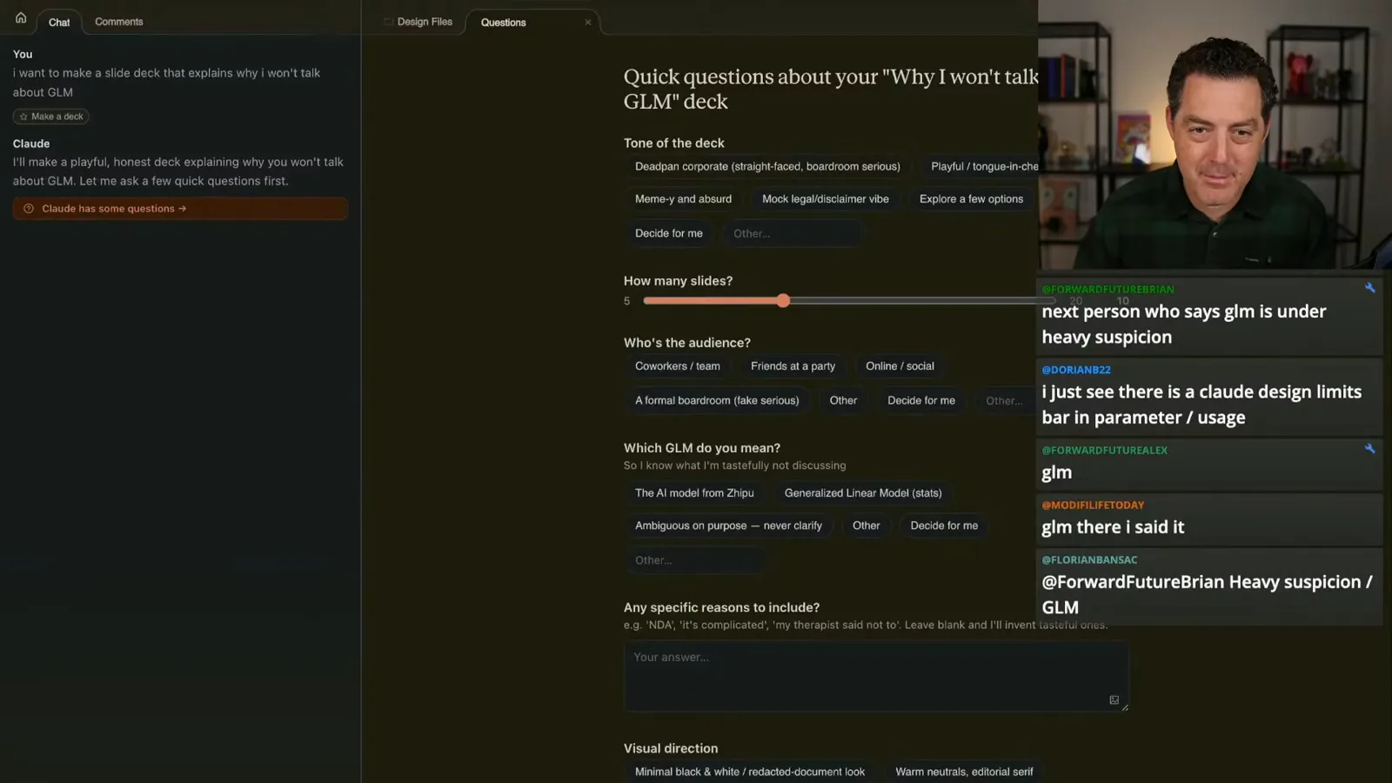
Task: Click the @FLORIANBANSAC username
Action: point(1089,559)
